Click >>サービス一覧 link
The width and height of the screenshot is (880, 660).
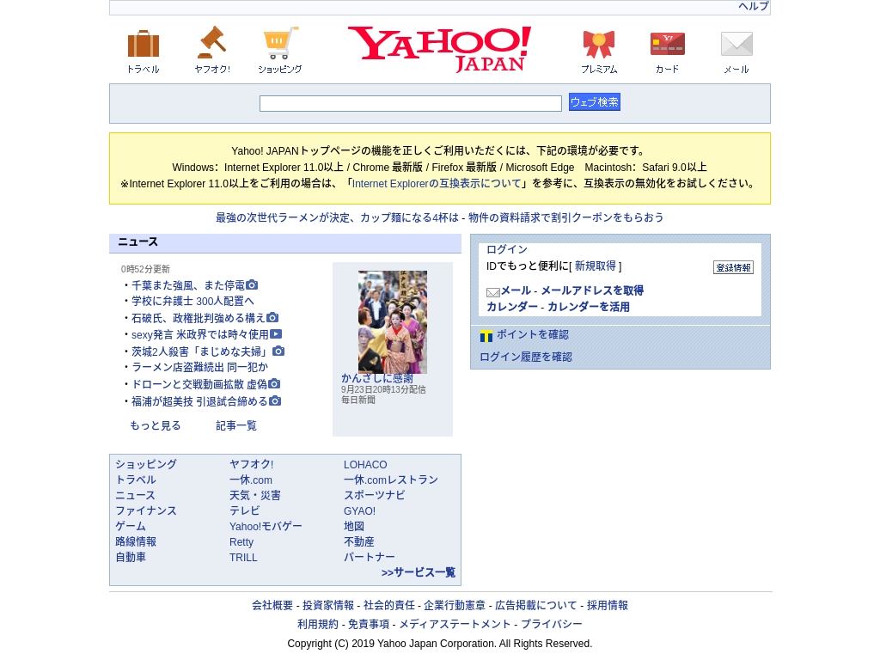pos(419,572)
